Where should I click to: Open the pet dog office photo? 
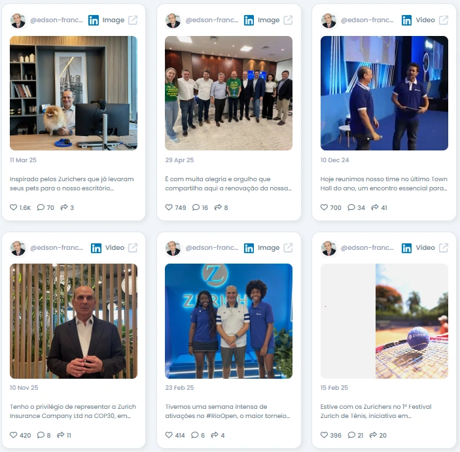[x=74, y=94]
